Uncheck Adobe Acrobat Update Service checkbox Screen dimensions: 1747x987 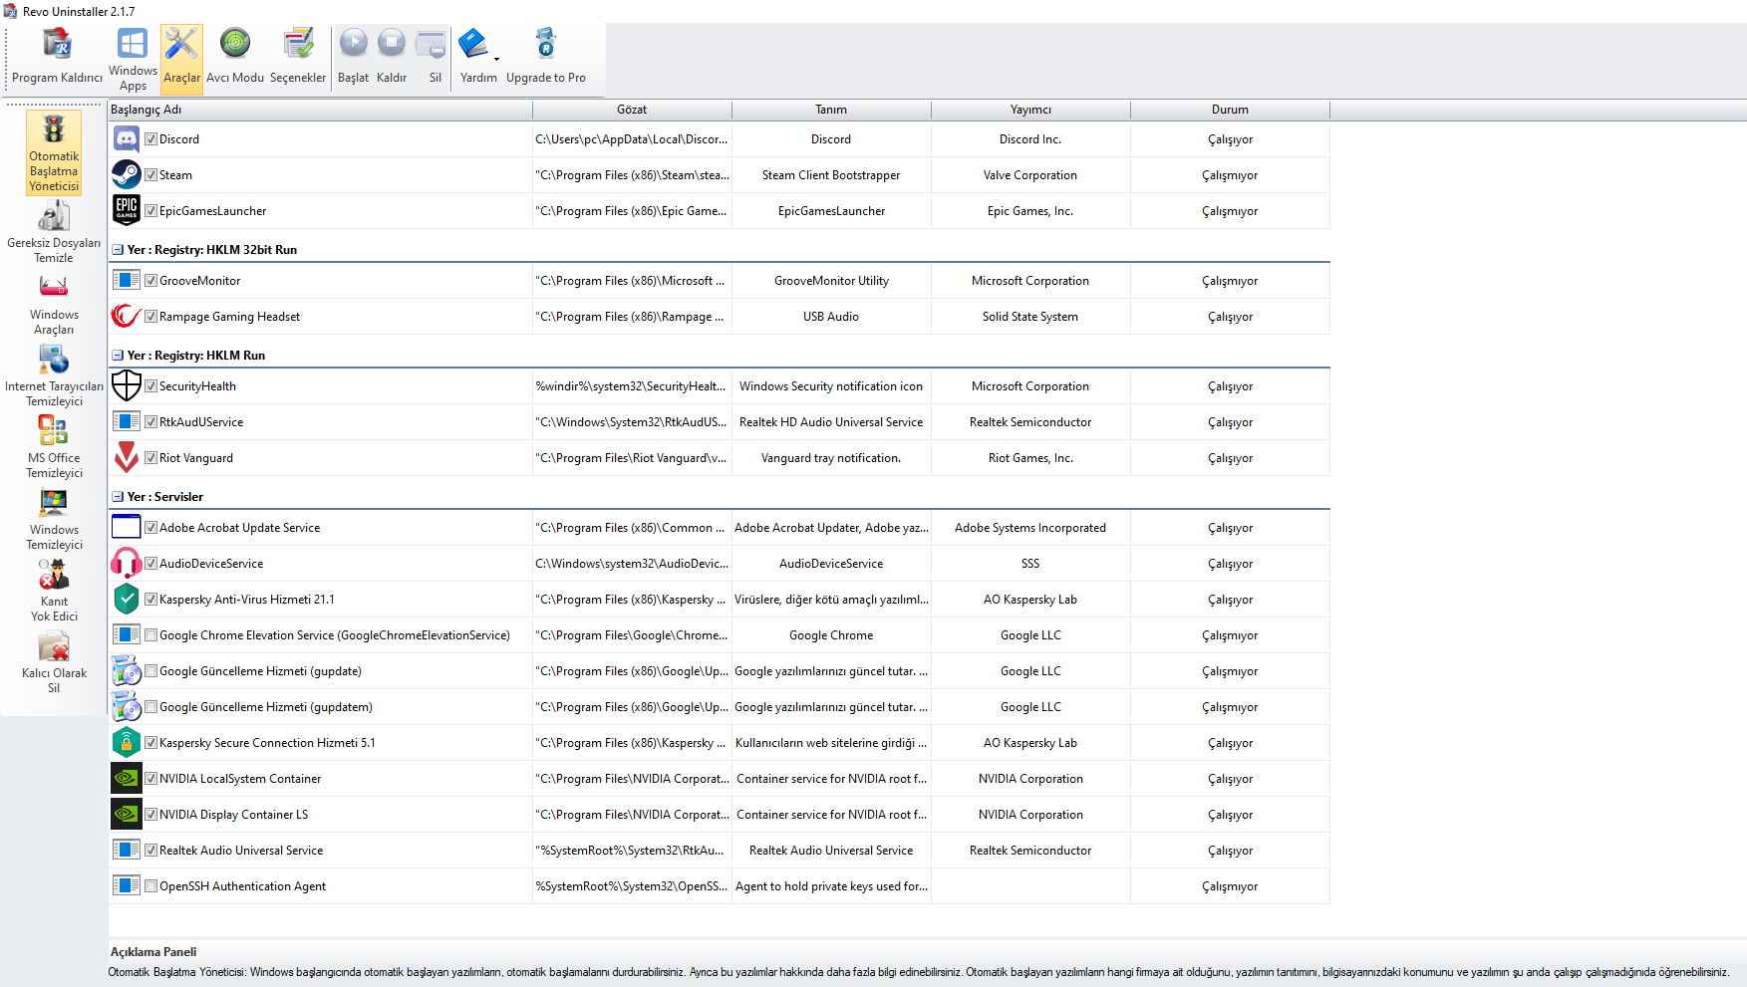click(x=151, y=528)
